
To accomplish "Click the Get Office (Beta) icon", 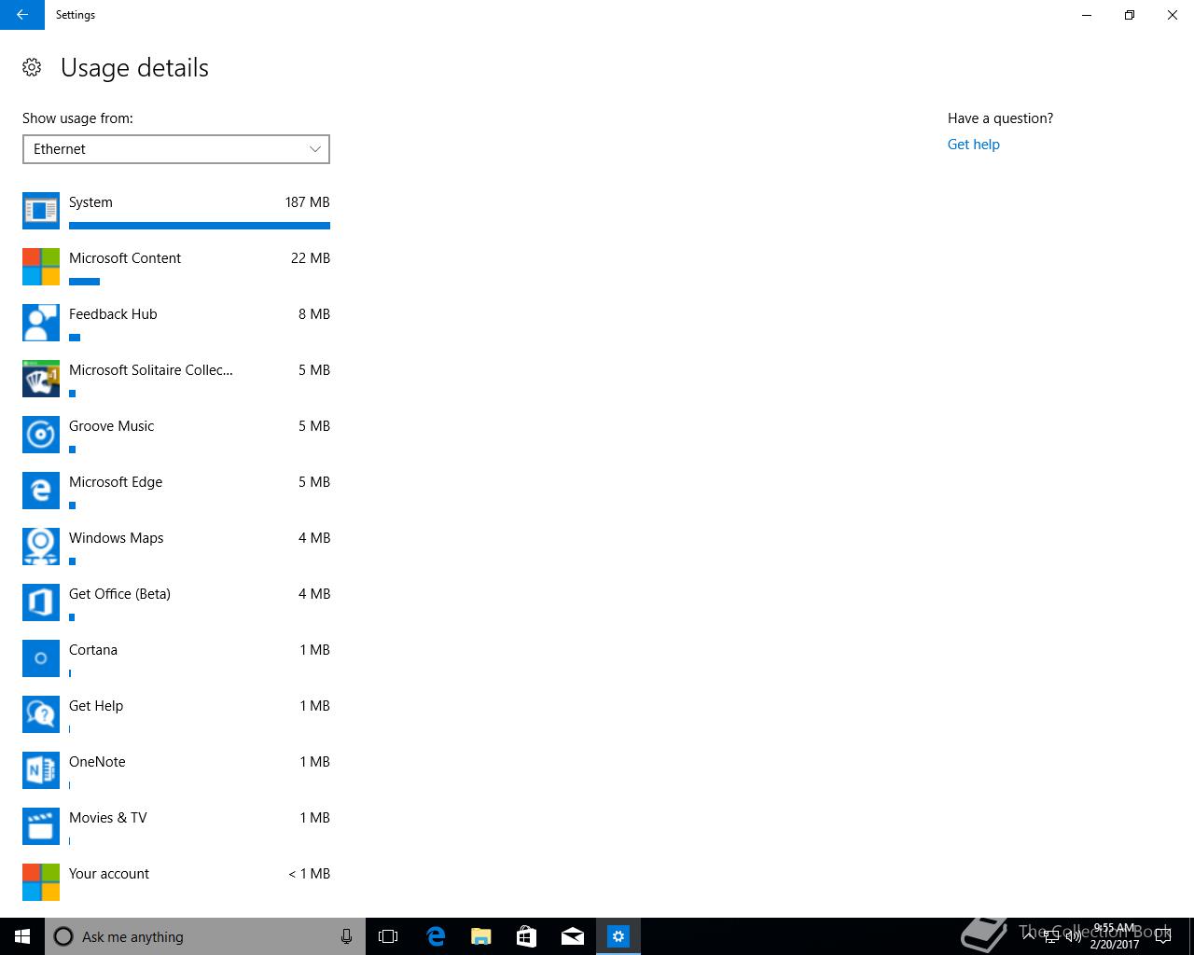I will [41, 602].
